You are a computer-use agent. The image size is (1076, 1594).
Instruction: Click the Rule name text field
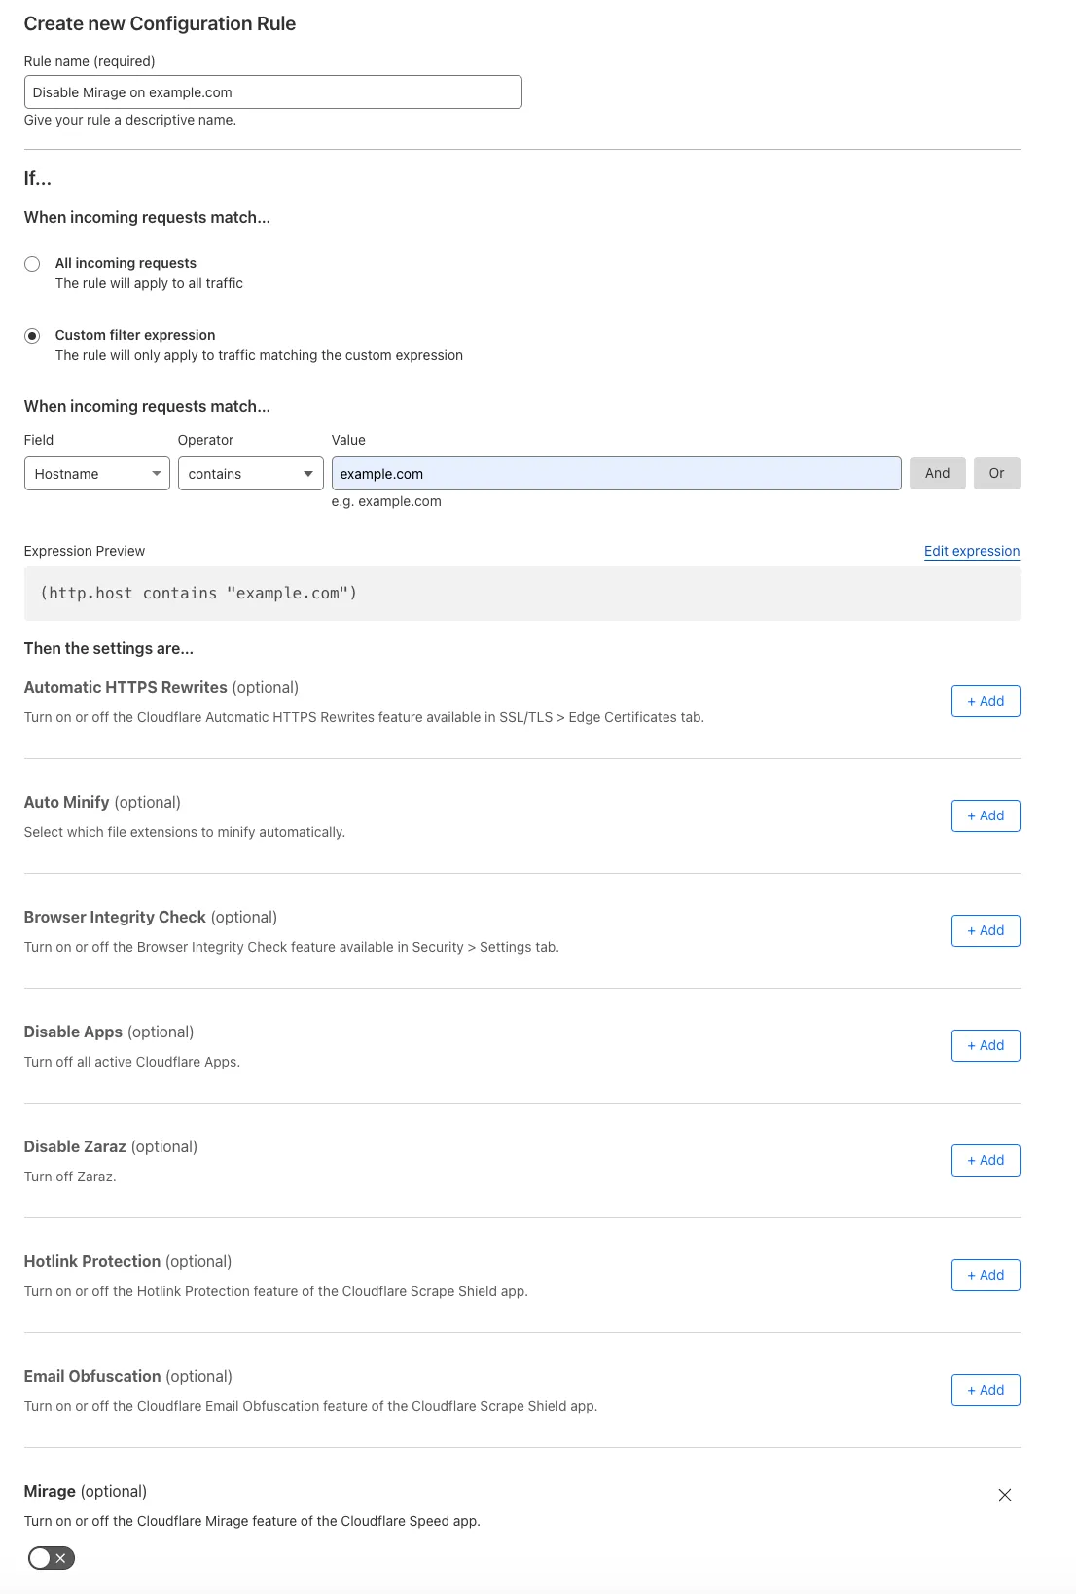272,92
